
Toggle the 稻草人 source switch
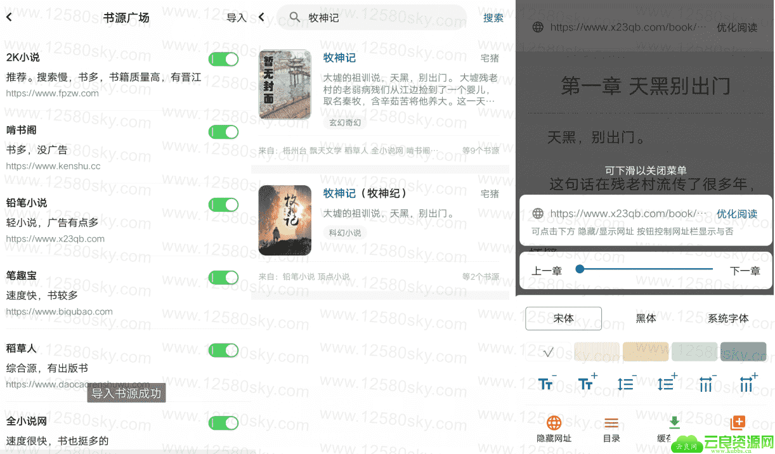pyautogui.click(x=223, y=350)
